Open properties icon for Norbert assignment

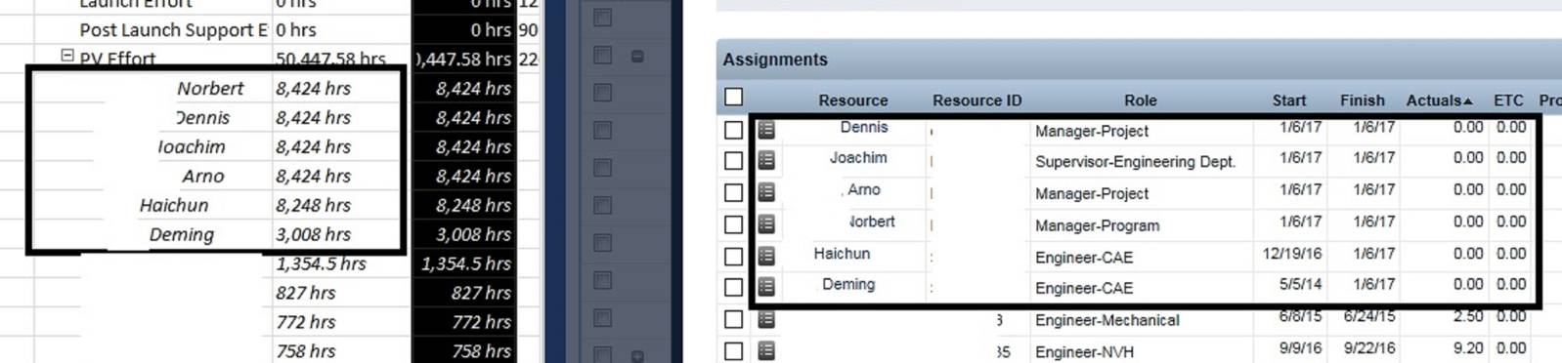(766, 224)
